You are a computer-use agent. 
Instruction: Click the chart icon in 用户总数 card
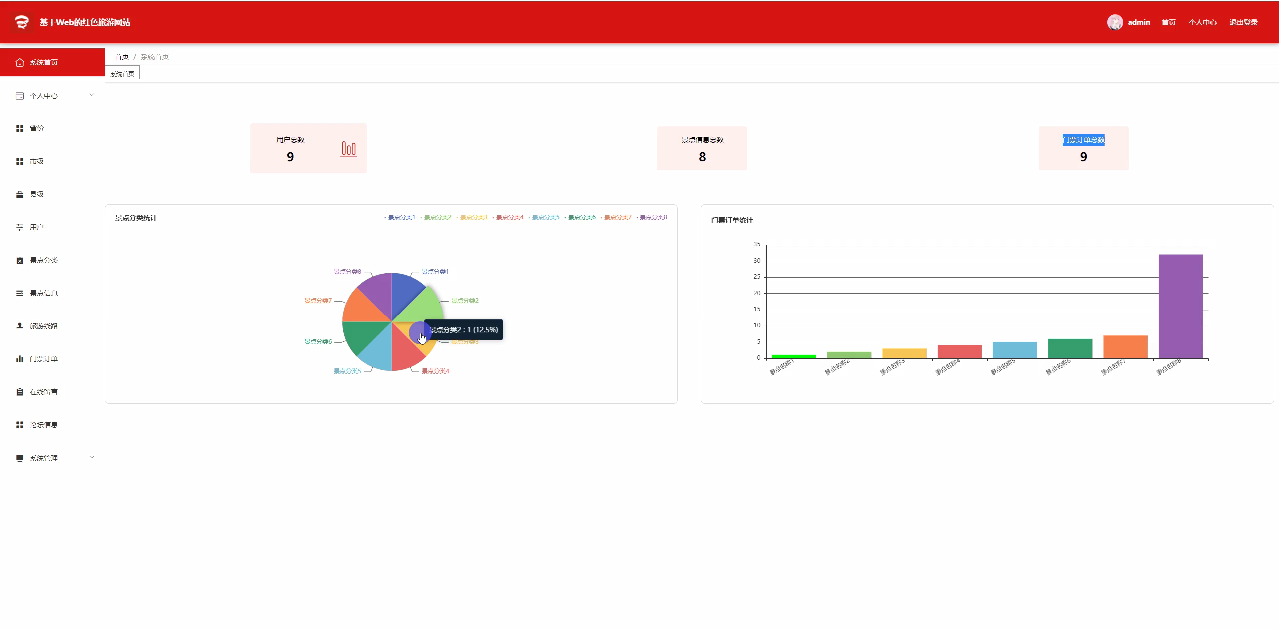pos(348,149)
